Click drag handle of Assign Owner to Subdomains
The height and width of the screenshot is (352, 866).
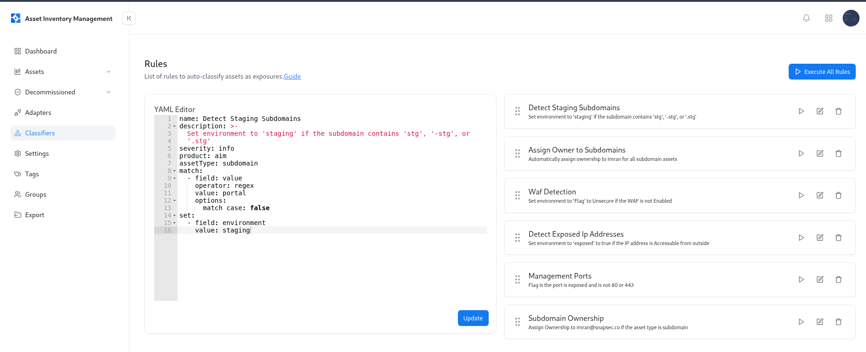click(x=518, y=153)
